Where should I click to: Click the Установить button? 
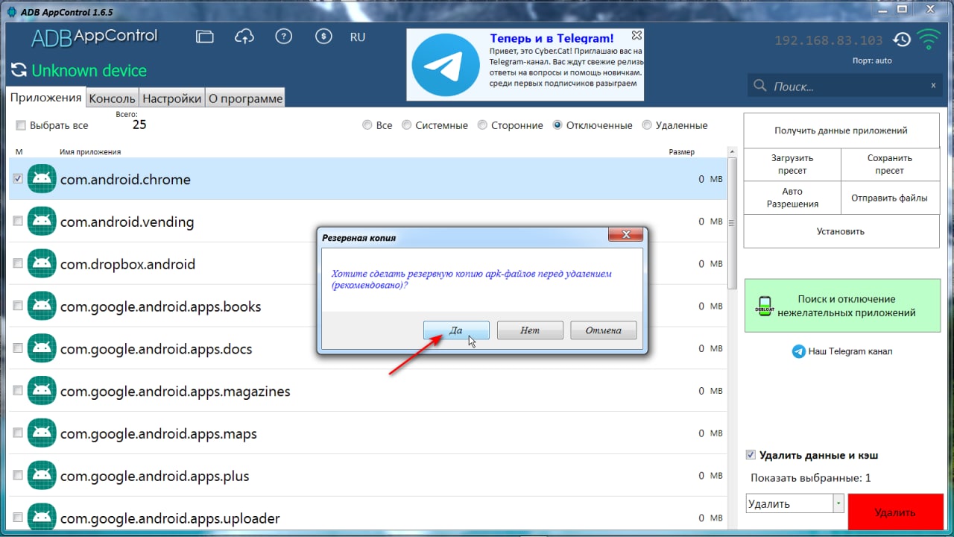(841, 231)
